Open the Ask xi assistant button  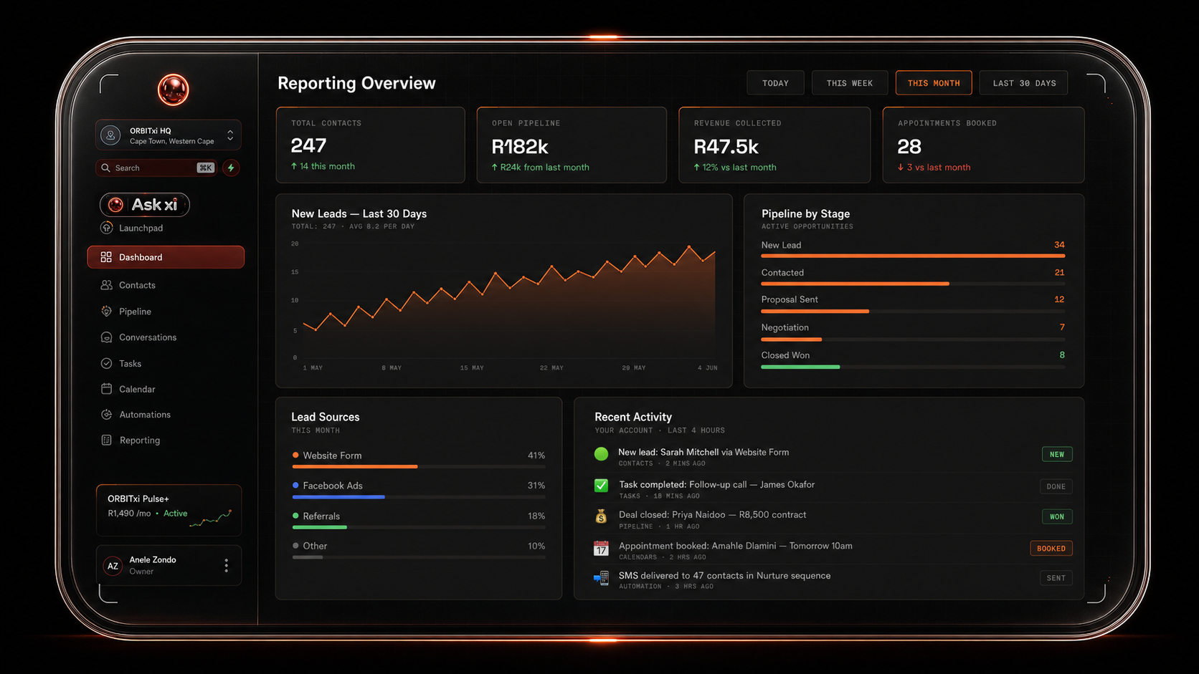click(145, 205)
